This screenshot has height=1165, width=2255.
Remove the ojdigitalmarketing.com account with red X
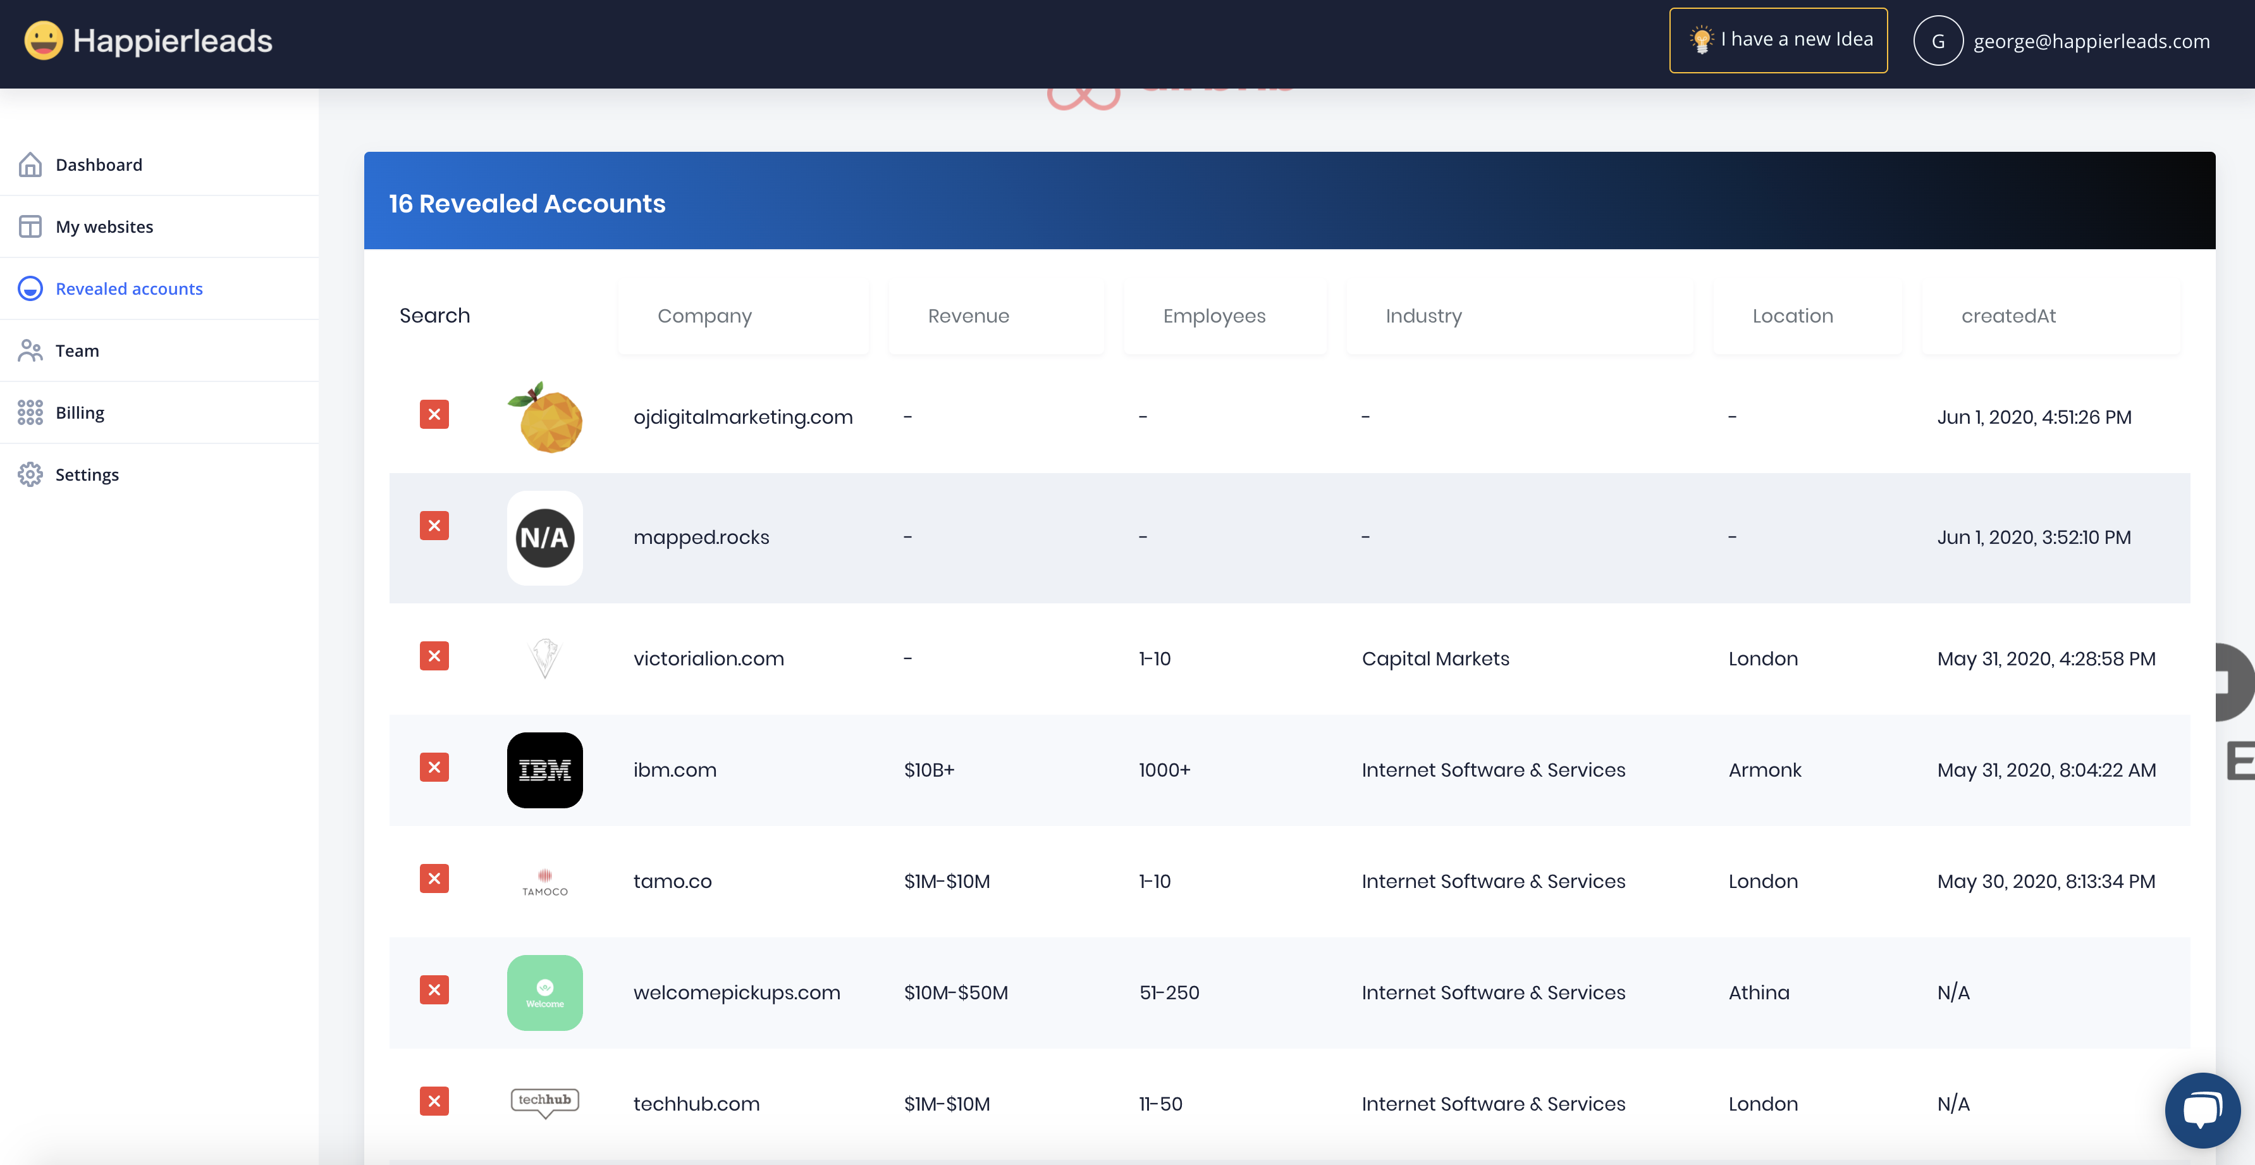[x=434, y=414]
